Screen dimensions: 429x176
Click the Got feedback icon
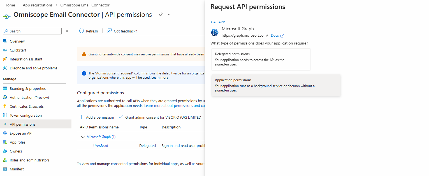tap(109, 31)
